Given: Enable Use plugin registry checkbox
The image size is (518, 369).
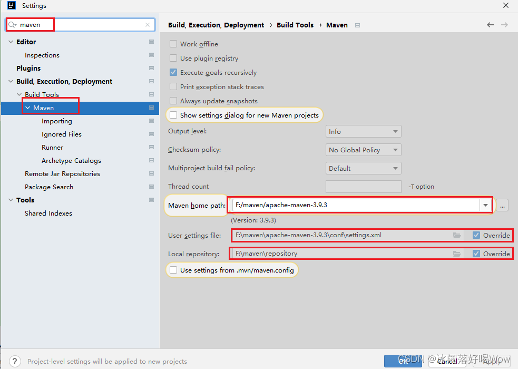Looking at the screenshot, I should pyautogui.click(x=173, y=58).
